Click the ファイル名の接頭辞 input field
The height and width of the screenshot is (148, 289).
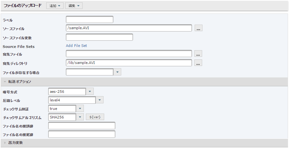coord(82,126)
